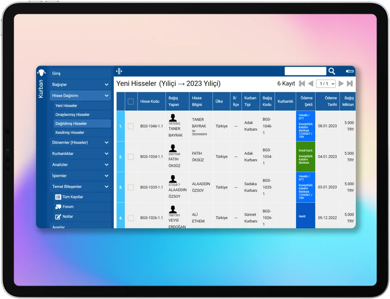
Task: Click TANER BAYRAK donor avatar icon
Action: click(x=173, y=118)
